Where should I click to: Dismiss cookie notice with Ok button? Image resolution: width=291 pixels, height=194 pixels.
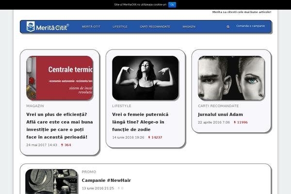pos(172,5)
